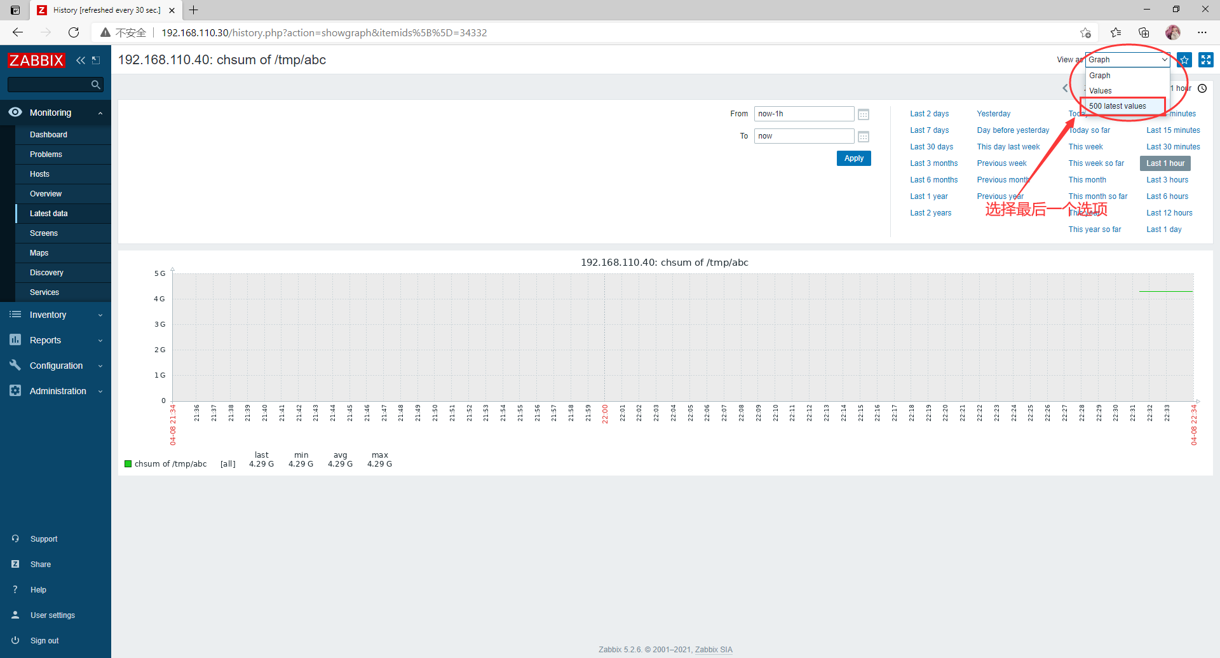
Task: Collapse the sidebar with double-chevron icon
Action: 81,60
